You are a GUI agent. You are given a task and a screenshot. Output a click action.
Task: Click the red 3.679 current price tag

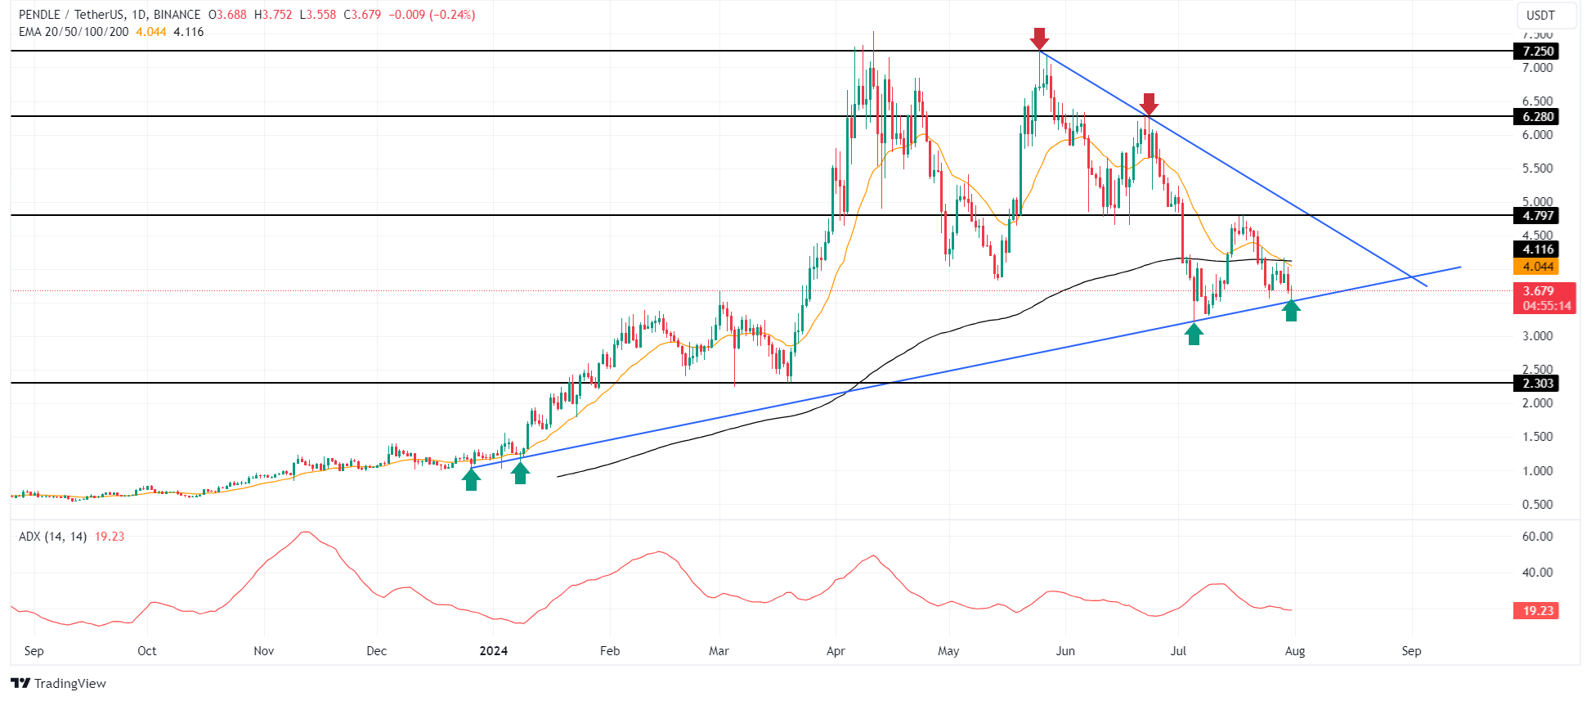pyautogui.click(x=1538, y=290)
